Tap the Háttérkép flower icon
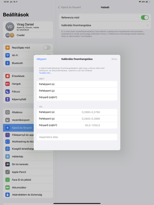The width and height of the screenshot is (154, 205). [x=7, y=157]
